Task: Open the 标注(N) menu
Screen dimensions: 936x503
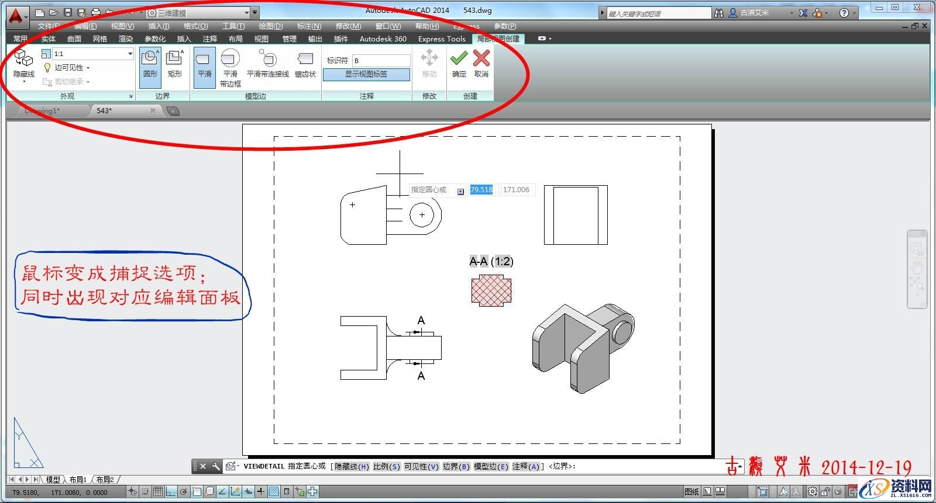Action: tap(309, 26)
